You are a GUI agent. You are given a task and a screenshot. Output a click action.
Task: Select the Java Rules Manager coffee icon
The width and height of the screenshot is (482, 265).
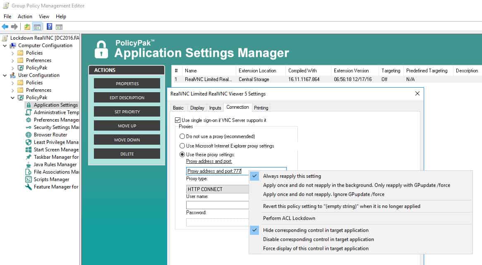[x=29, y=165]
